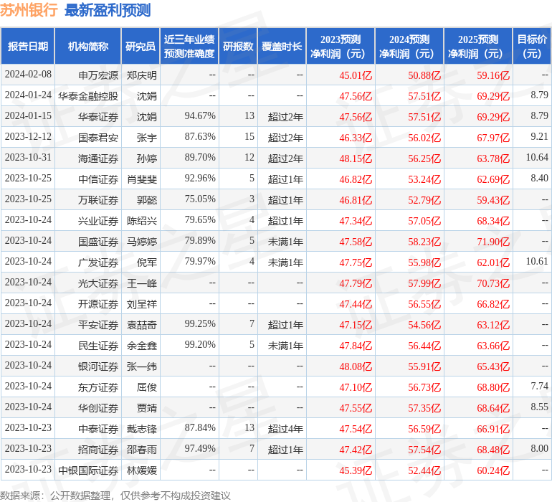Click the 89.70% accuracy value
552x502 pixels.
200,158
